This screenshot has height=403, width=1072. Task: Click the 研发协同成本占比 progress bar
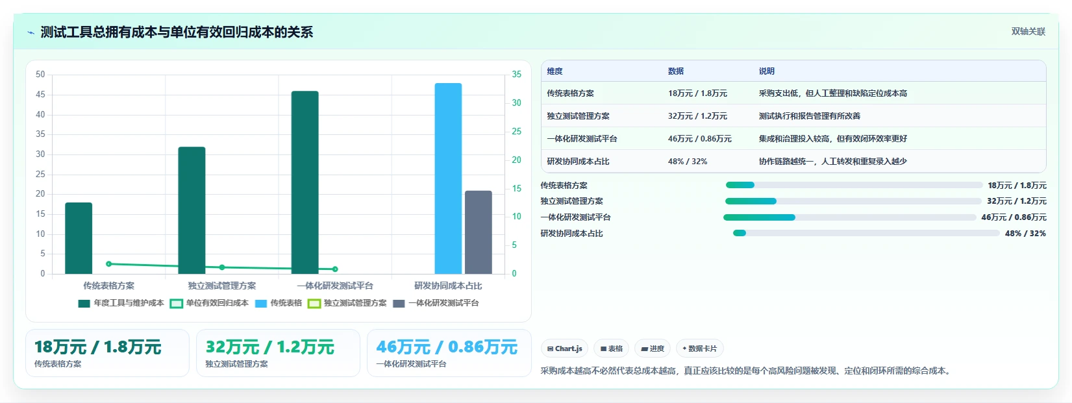(866, 233)
